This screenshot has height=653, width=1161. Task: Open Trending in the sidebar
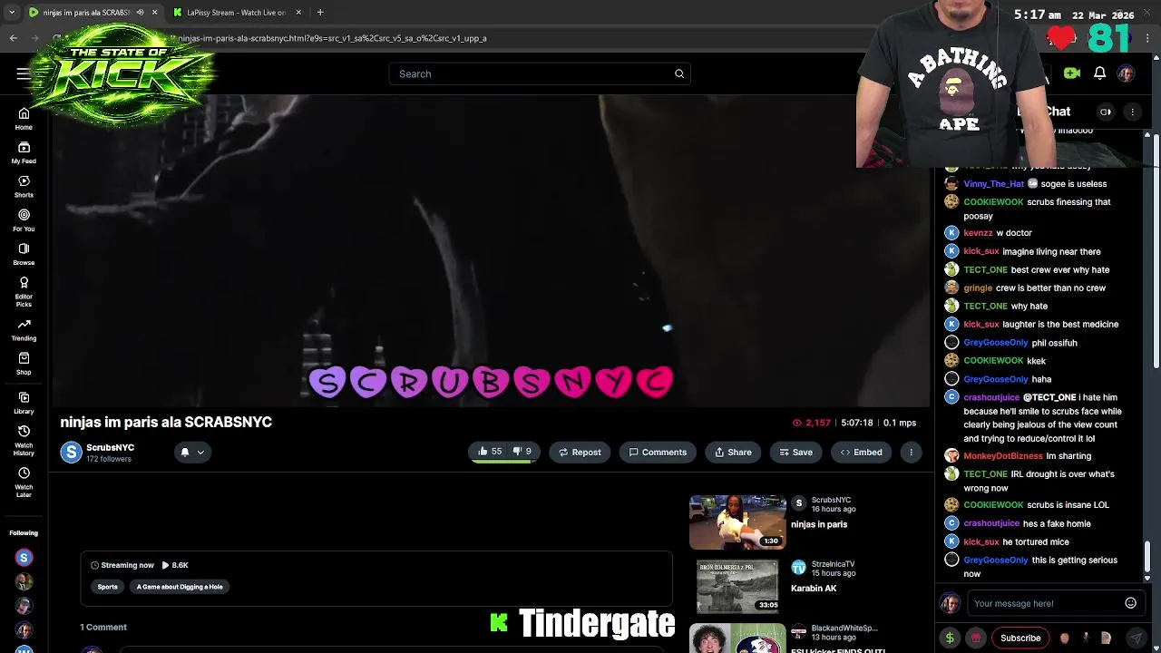(x=24, y=330)
